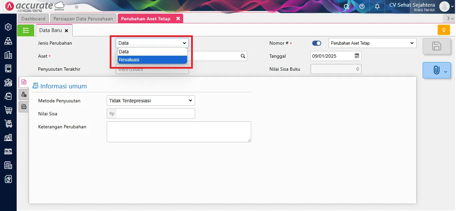The image size is (456, 211).
Task: Switch to Persiapan Data Perusahaan tab
Action: 83,19
